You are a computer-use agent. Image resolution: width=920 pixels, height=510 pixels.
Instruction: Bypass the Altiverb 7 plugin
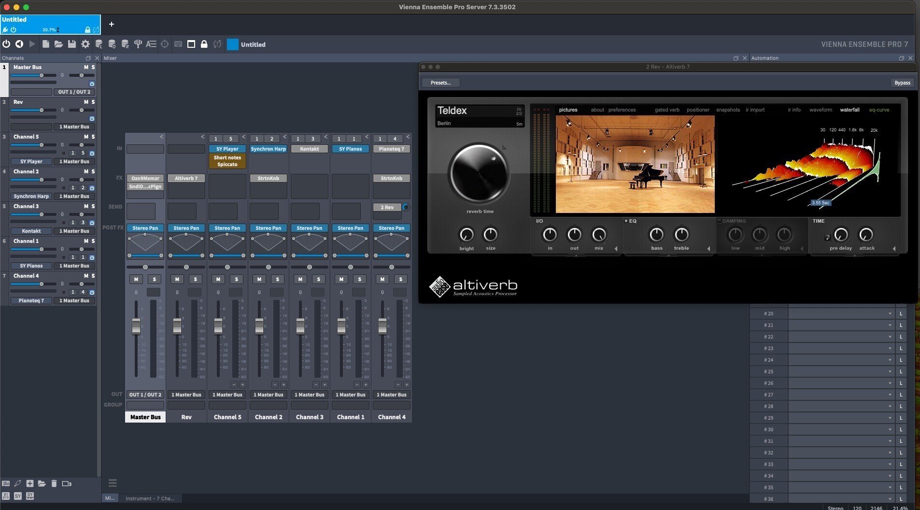click(902, 83)
